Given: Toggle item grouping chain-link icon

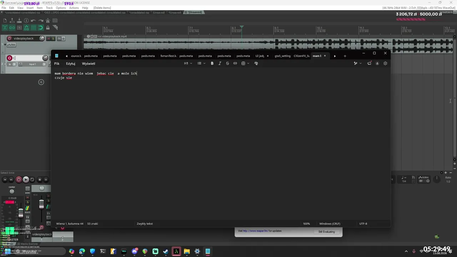Looking at the screenshot, I should pos(12,27).
